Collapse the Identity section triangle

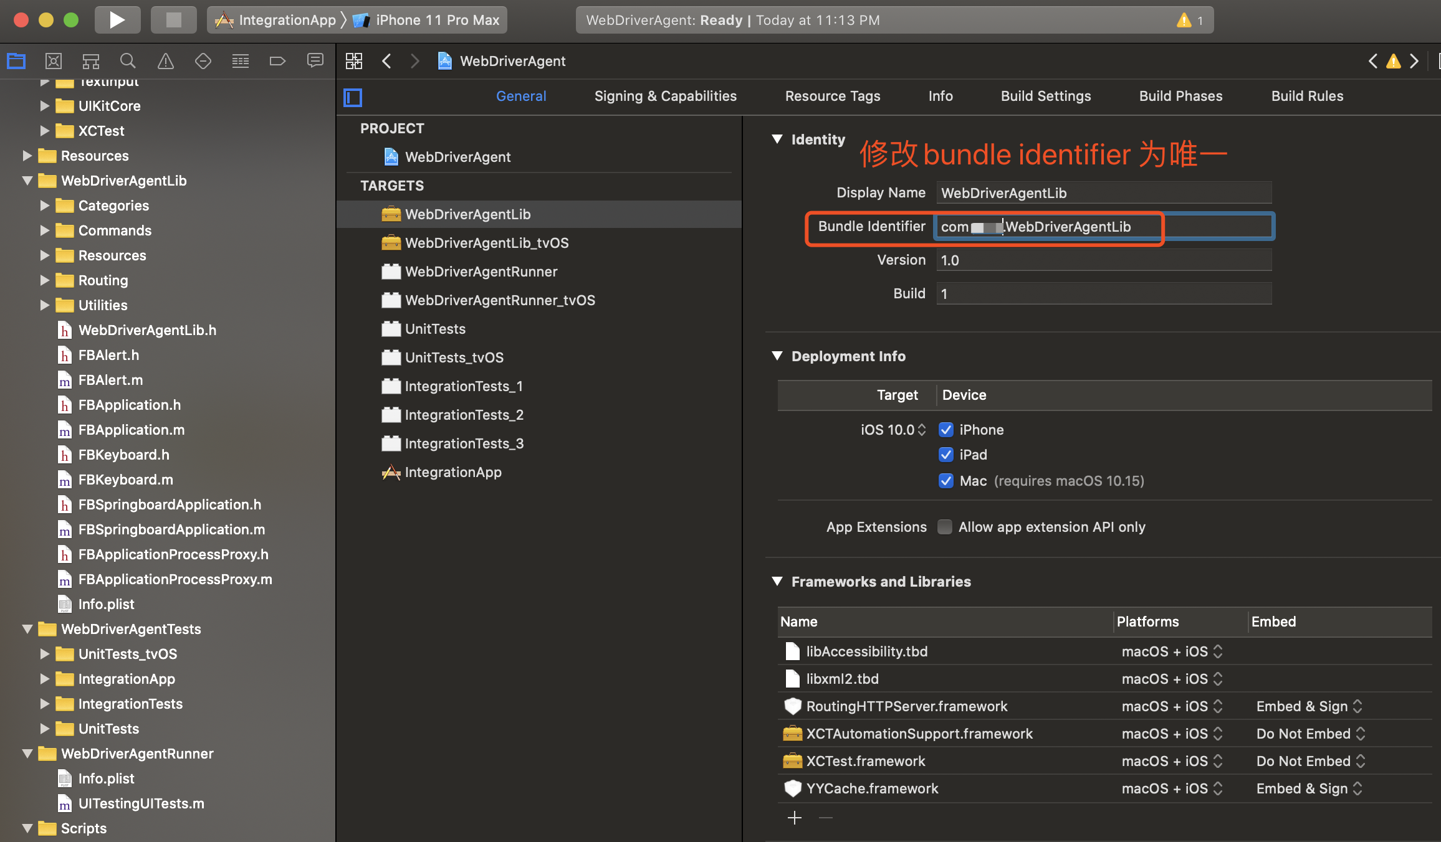[x=777, y=140]
